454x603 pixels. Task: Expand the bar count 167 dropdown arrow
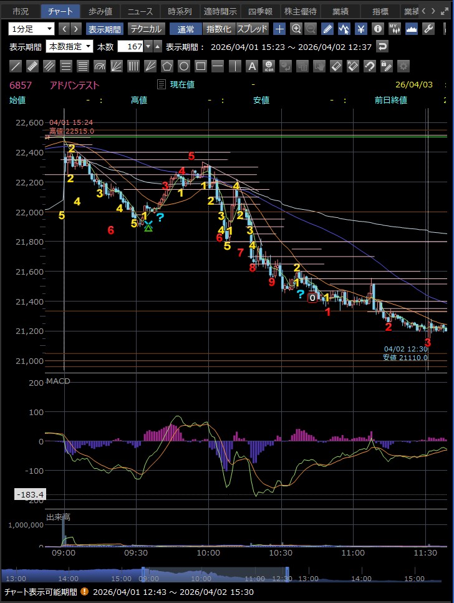[148, 47]
